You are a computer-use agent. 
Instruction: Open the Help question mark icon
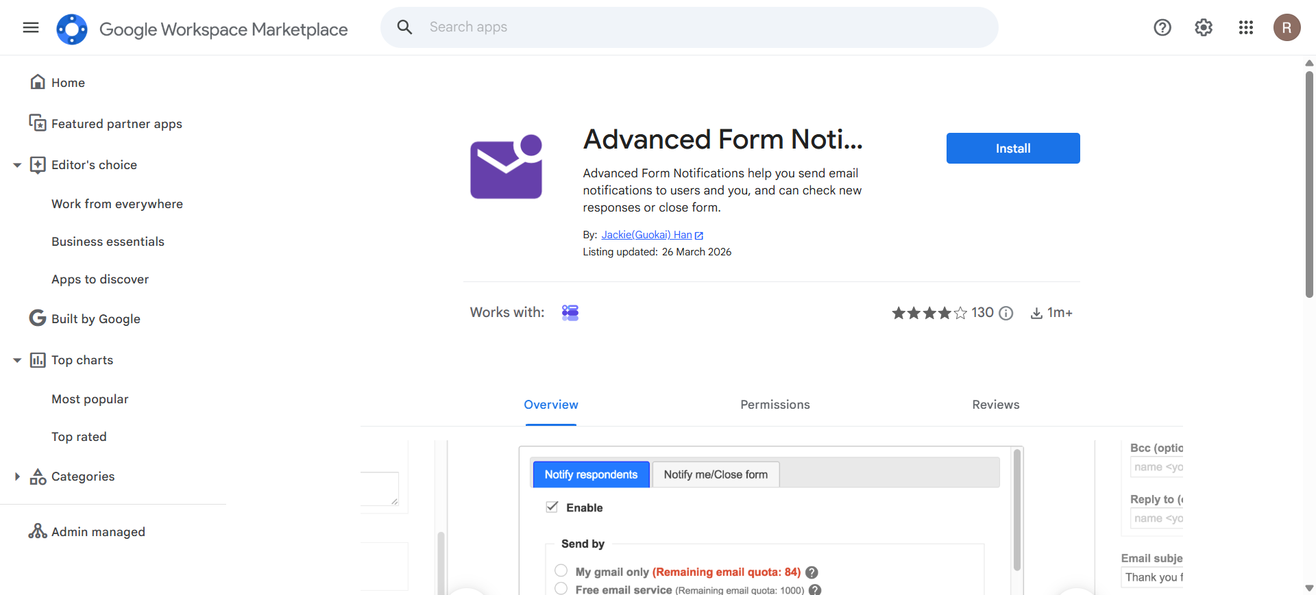tap(1162, 27)
